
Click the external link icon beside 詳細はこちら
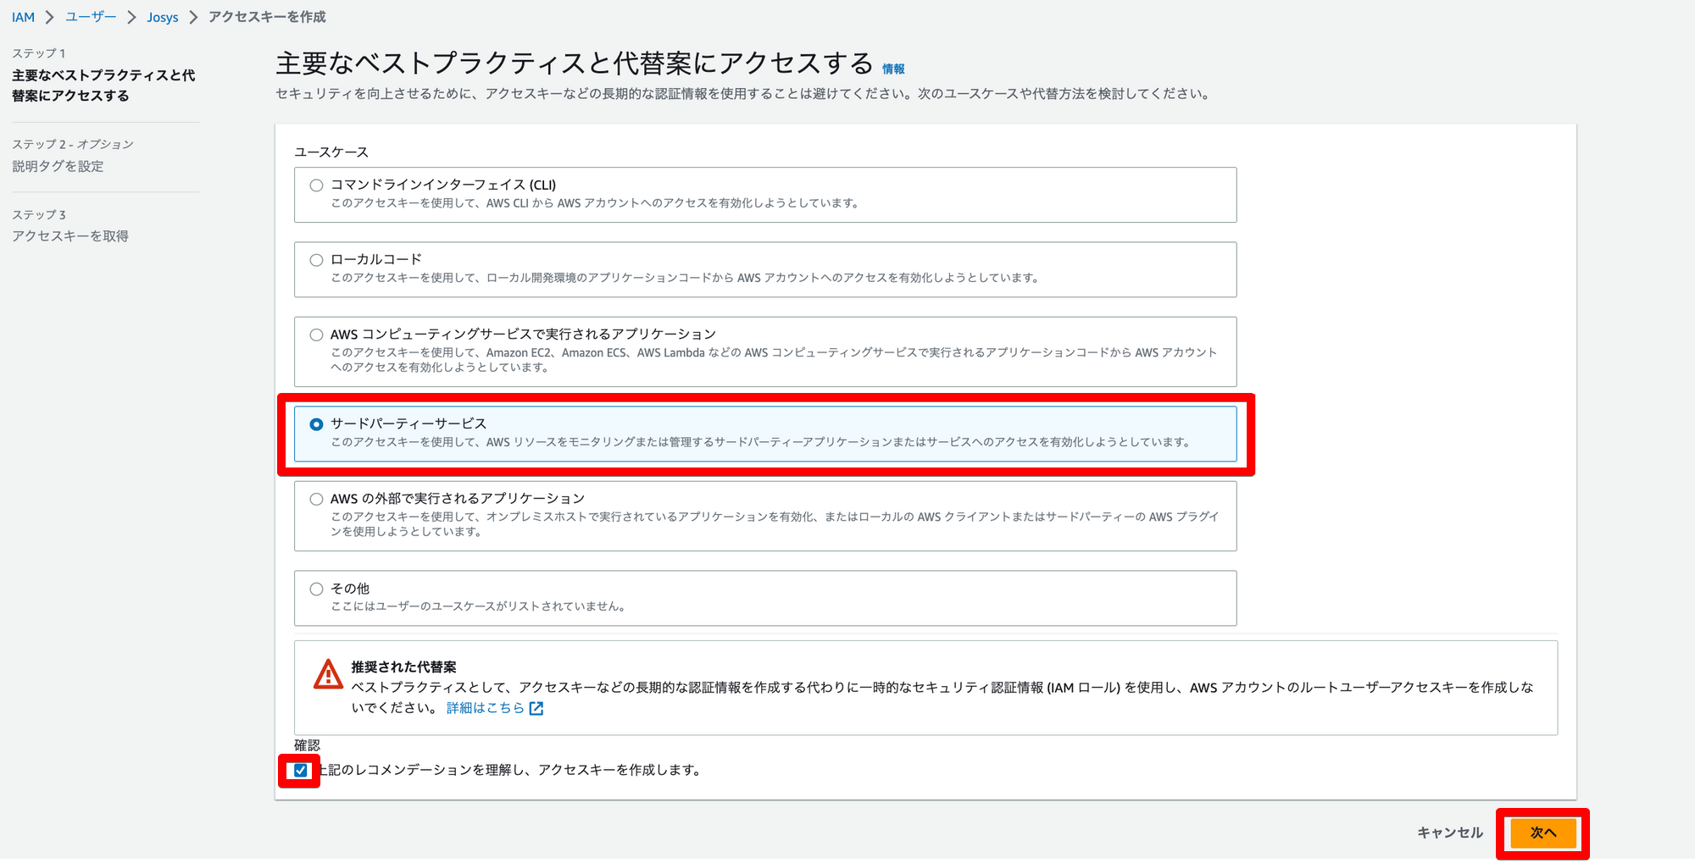point(536,708)
